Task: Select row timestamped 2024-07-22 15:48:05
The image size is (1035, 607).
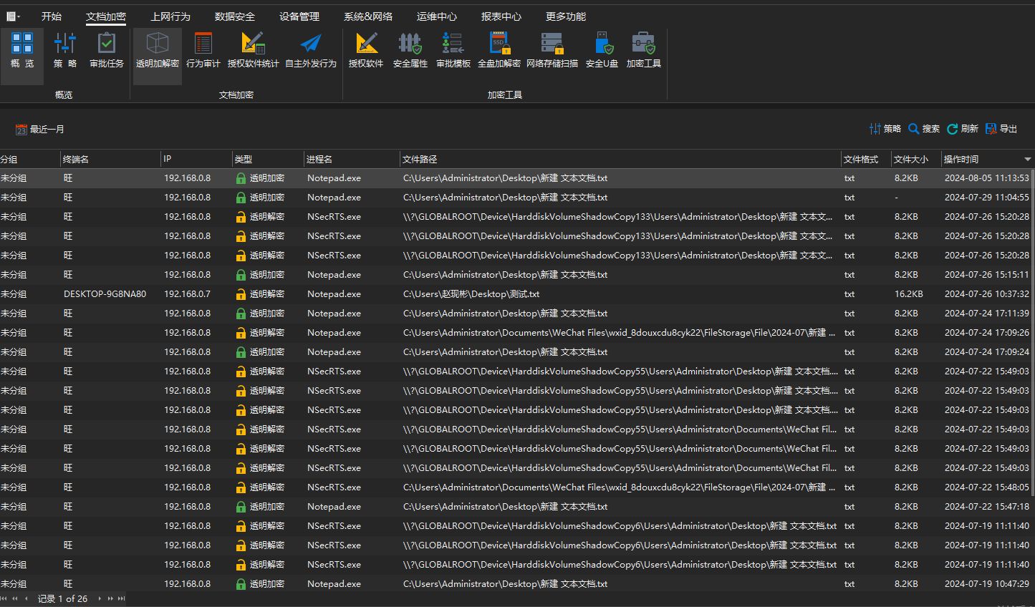Action: (517, 487)
